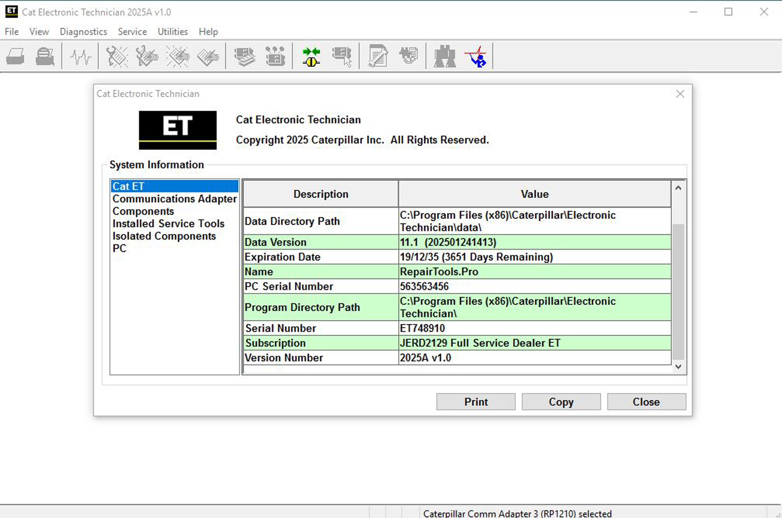Click the binoculars search icon

pyautogui.click(x=444, y=56)
